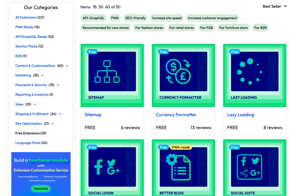Viewport: 294px width, 196px height.
Task: View Sitemap's 6 reviews
Action: point(130,128)
